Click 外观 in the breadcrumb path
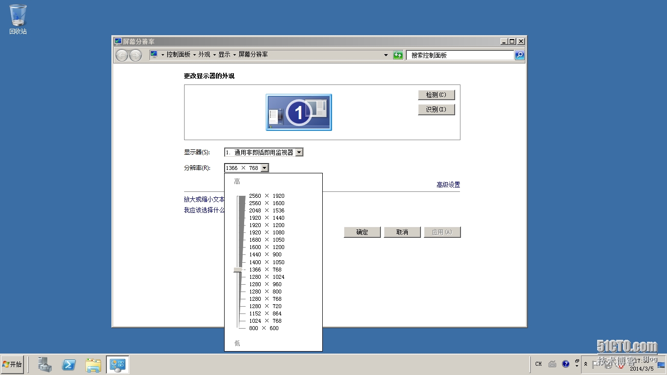Viewport: 667px width, 375px height. [x=204, y=55]
